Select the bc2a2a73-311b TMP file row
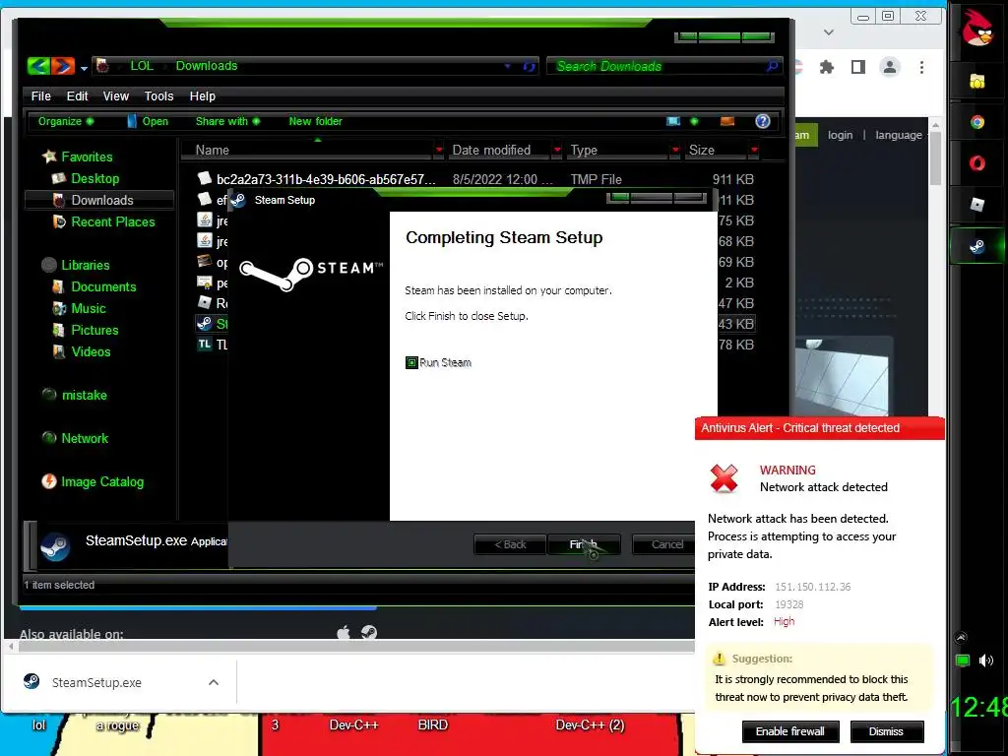Screen dimensions: 1008x756 coord(475,179)
